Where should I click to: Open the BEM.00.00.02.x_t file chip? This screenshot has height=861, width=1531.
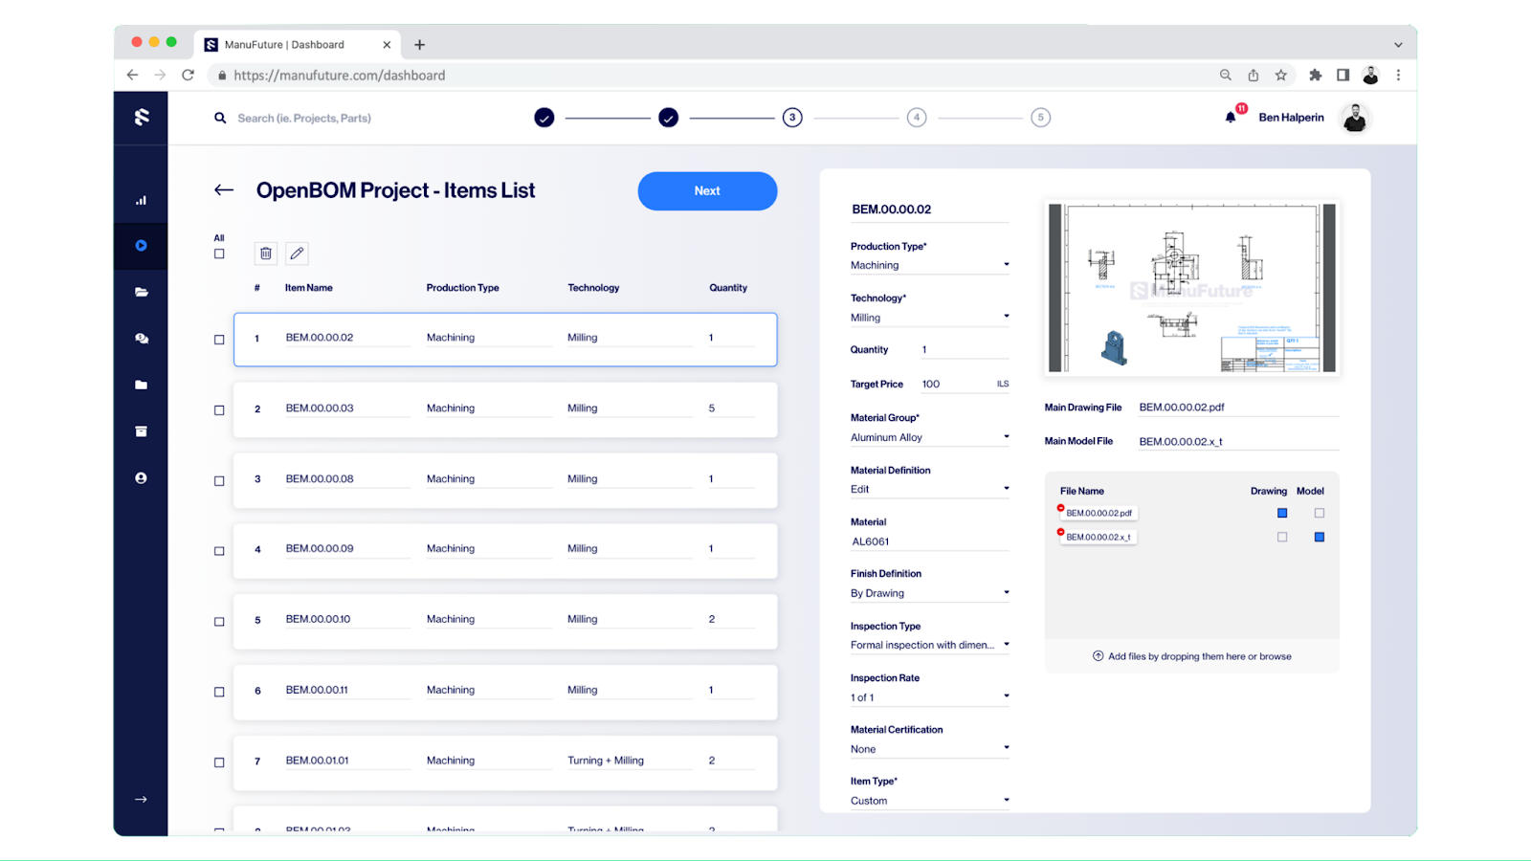pos(1098,537)
